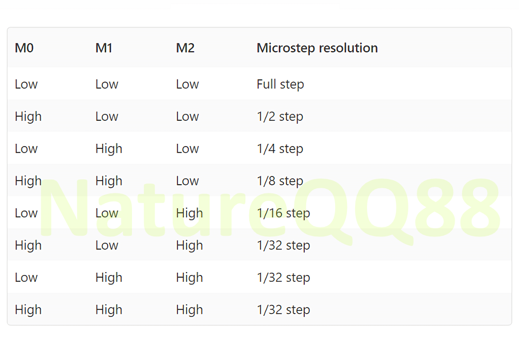Click the Microstep resolution column header
Image resolution: width=519 pixels, height=341 pixels.
point(317,48)
